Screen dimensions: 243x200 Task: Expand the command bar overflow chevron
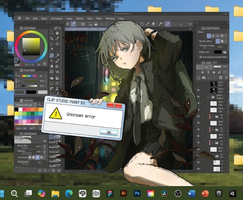coord(190,24)
